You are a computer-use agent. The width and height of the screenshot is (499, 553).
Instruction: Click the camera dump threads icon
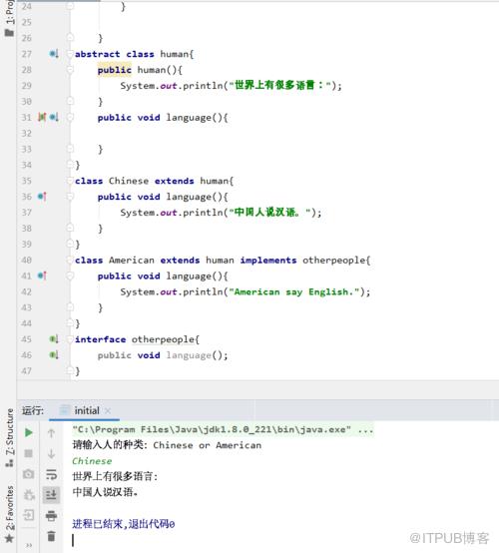point(29,474)
